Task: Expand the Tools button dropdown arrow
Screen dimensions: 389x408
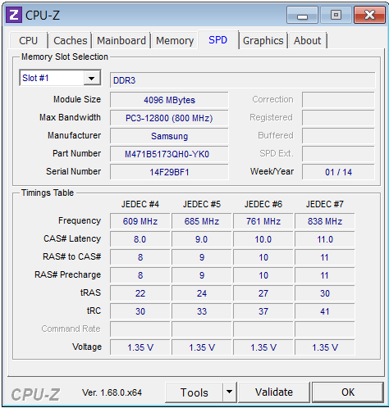Action: point(229,392)
